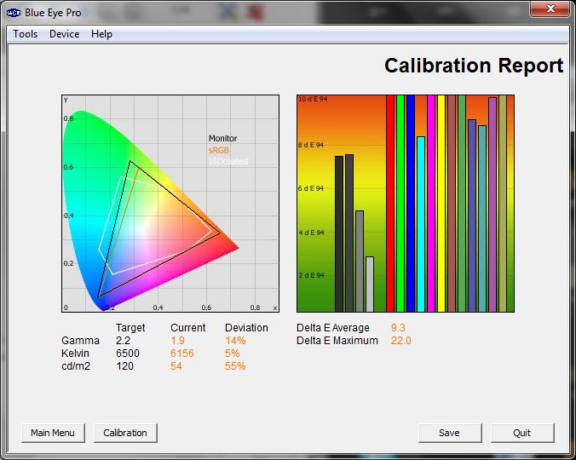Click the Delta E Maximum value 22.0
The width and height of the screenshot is (576, 460).
pyautogui.click(x=400, y=341)
